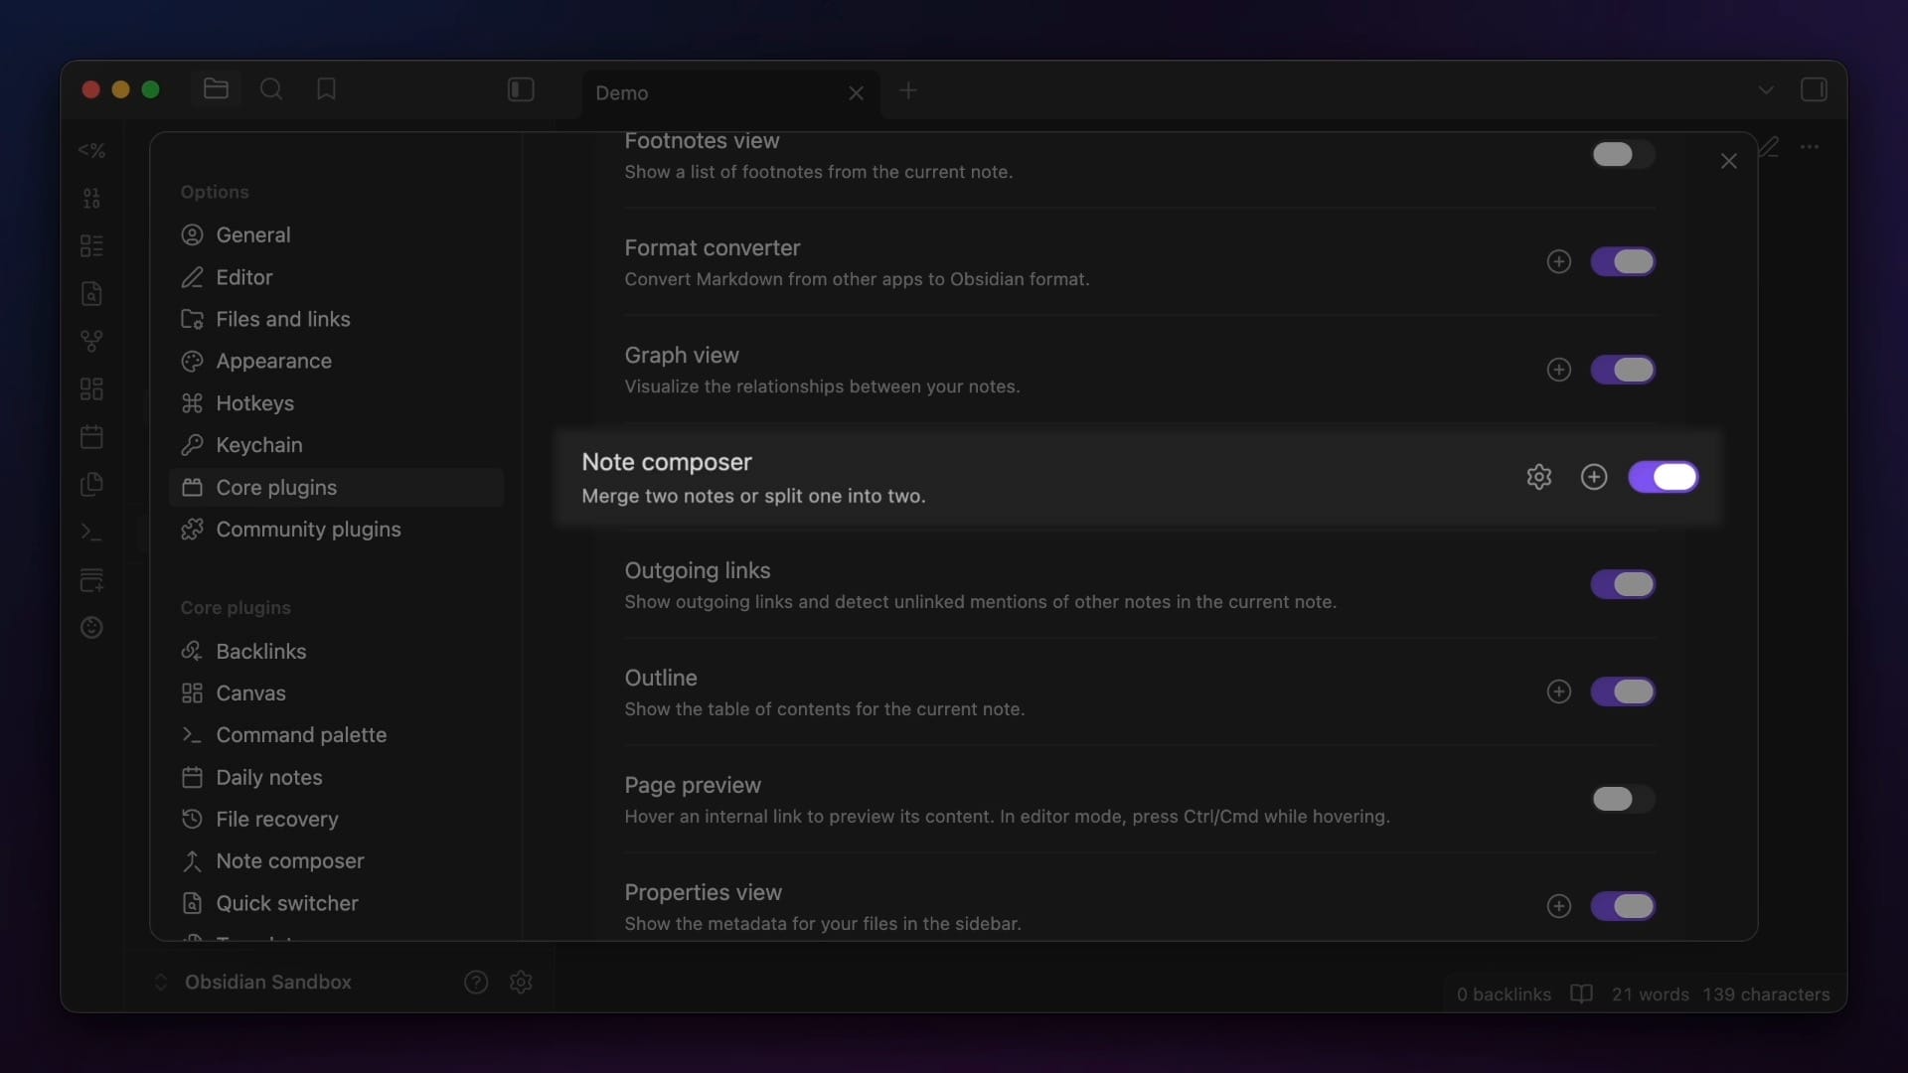Add a new tab with plus button
Viewport: 1908px width, 1073px height.
[907, 91]
